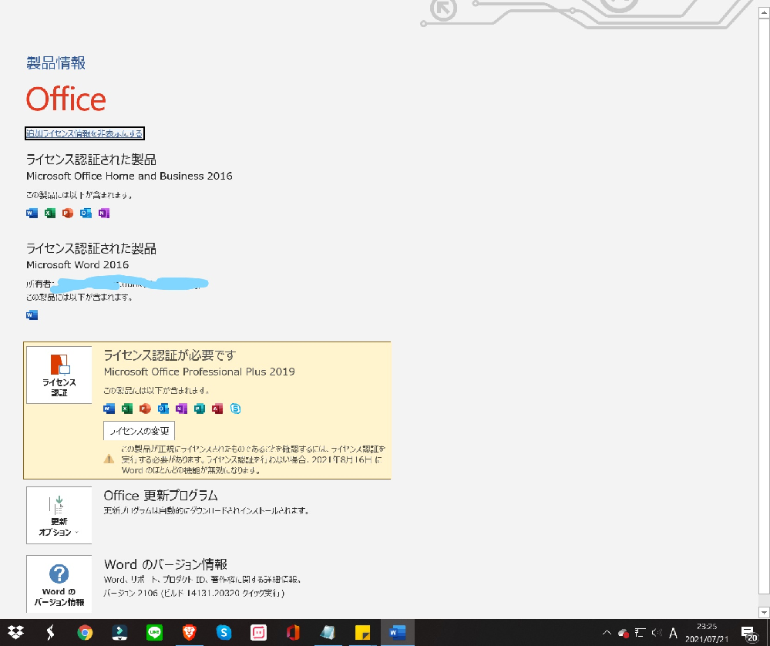Click OneNote icon under Home and Business 2016
This screenshot has height=646, width=770.
click(x=103, y=213)
